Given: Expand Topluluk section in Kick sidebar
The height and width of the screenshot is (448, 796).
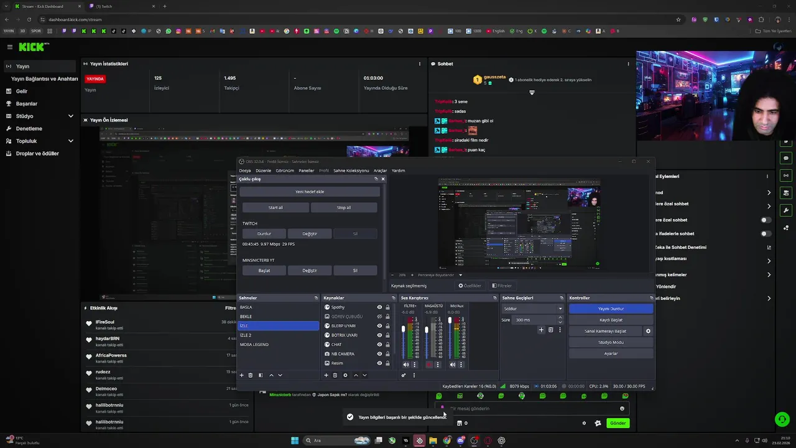Looking at the screenshot, I should [70, 141].
